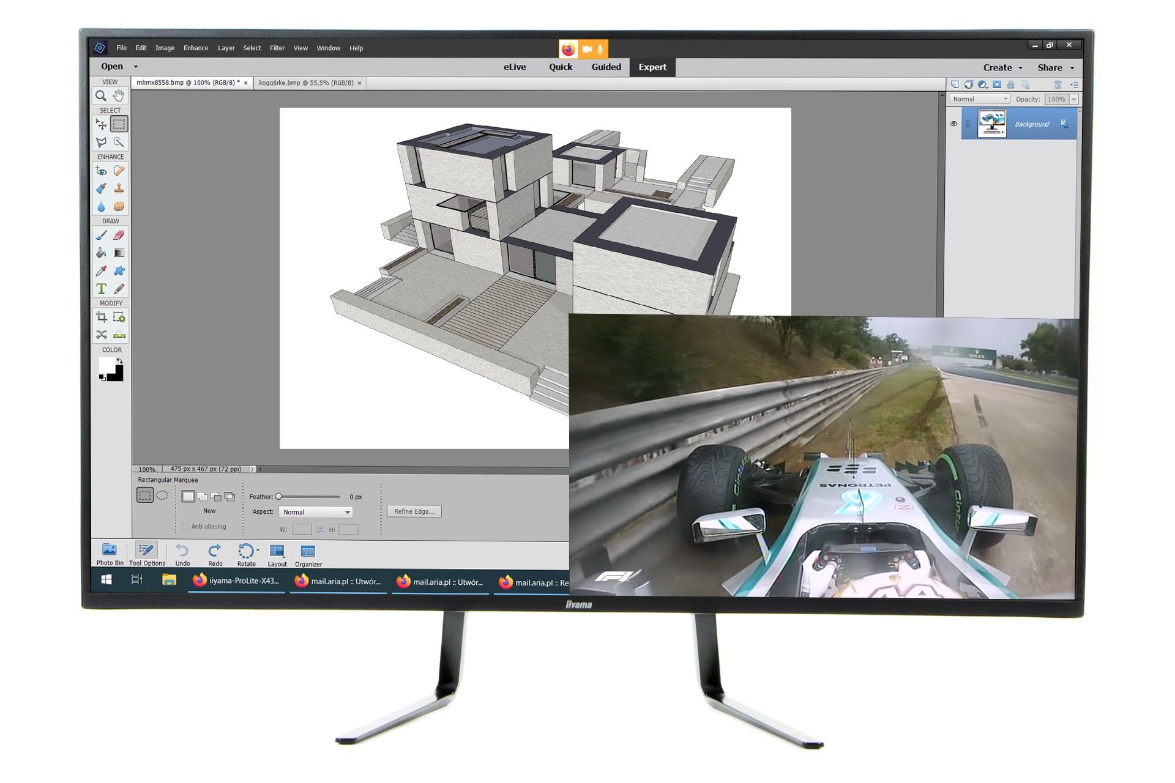This screenshot has height=783, width=1175.
Task: Swap foreground and background colors
Action: click(119, 361)
